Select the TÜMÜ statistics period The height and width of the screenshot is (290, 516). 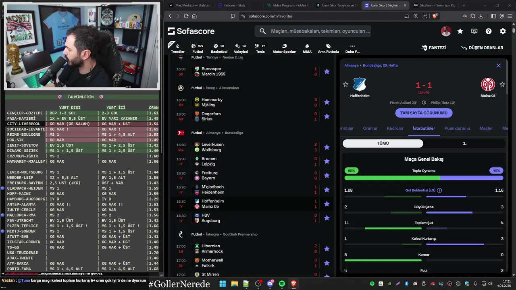pyautogui.click(x=383, y=143)
